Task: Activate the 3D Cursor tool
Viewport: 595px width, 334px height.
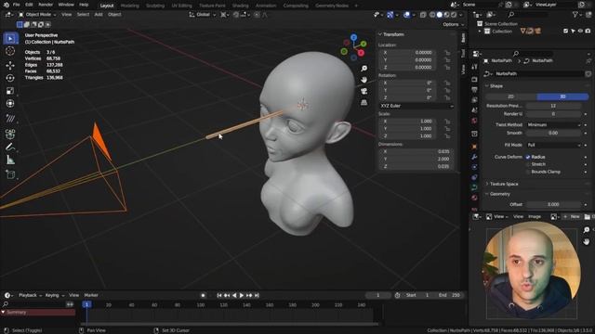Action: [x=10, y=51]
